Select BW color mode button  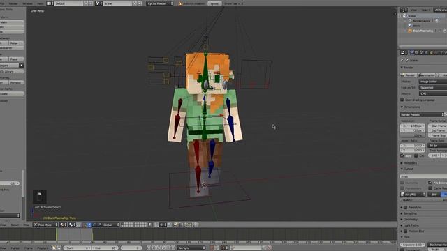point(434,194)
